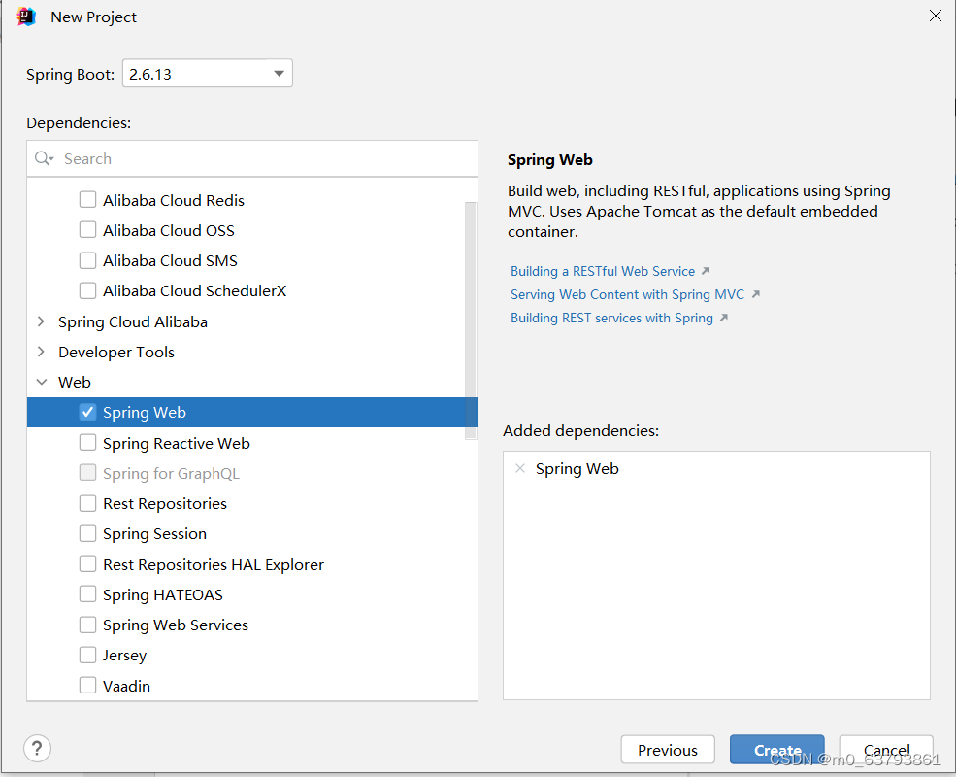
Task: Check Alibaba Cloud OSS
Action: coord(87,230)
